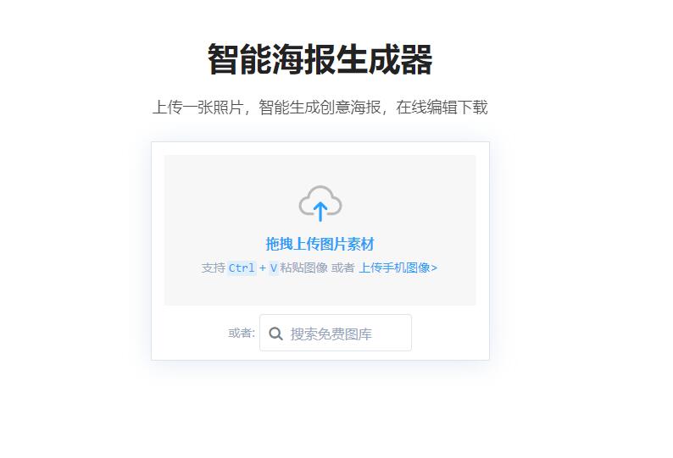The width and height of the screenshot is (673, 458).
Task: Click the plus sign between Ctrl and V
Action: (263, 268)
